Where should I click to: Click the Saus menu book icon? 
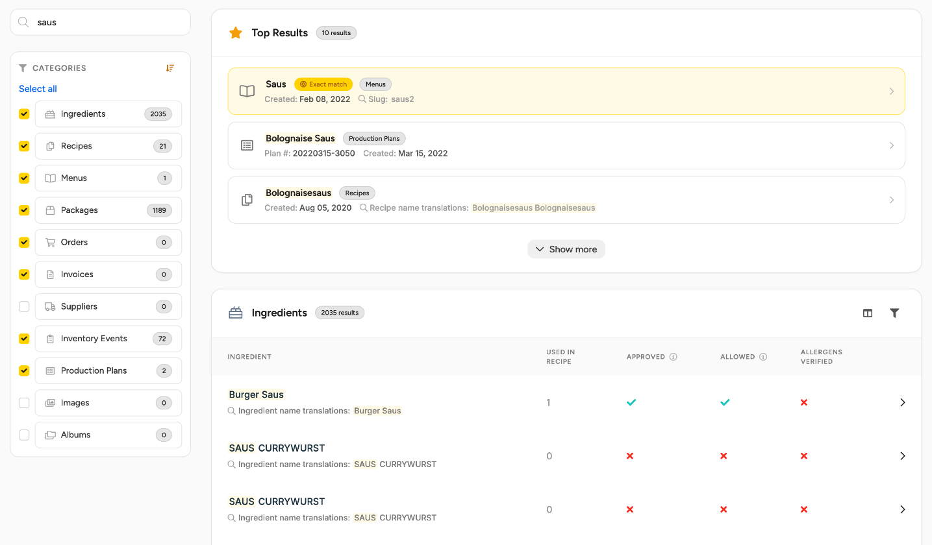tap(247, 91)
